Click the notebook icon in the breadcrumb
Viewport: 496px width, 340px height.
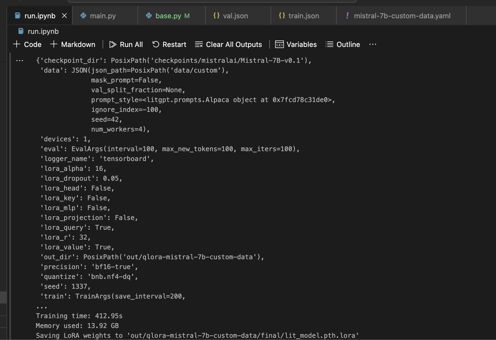tap(21, 31)
